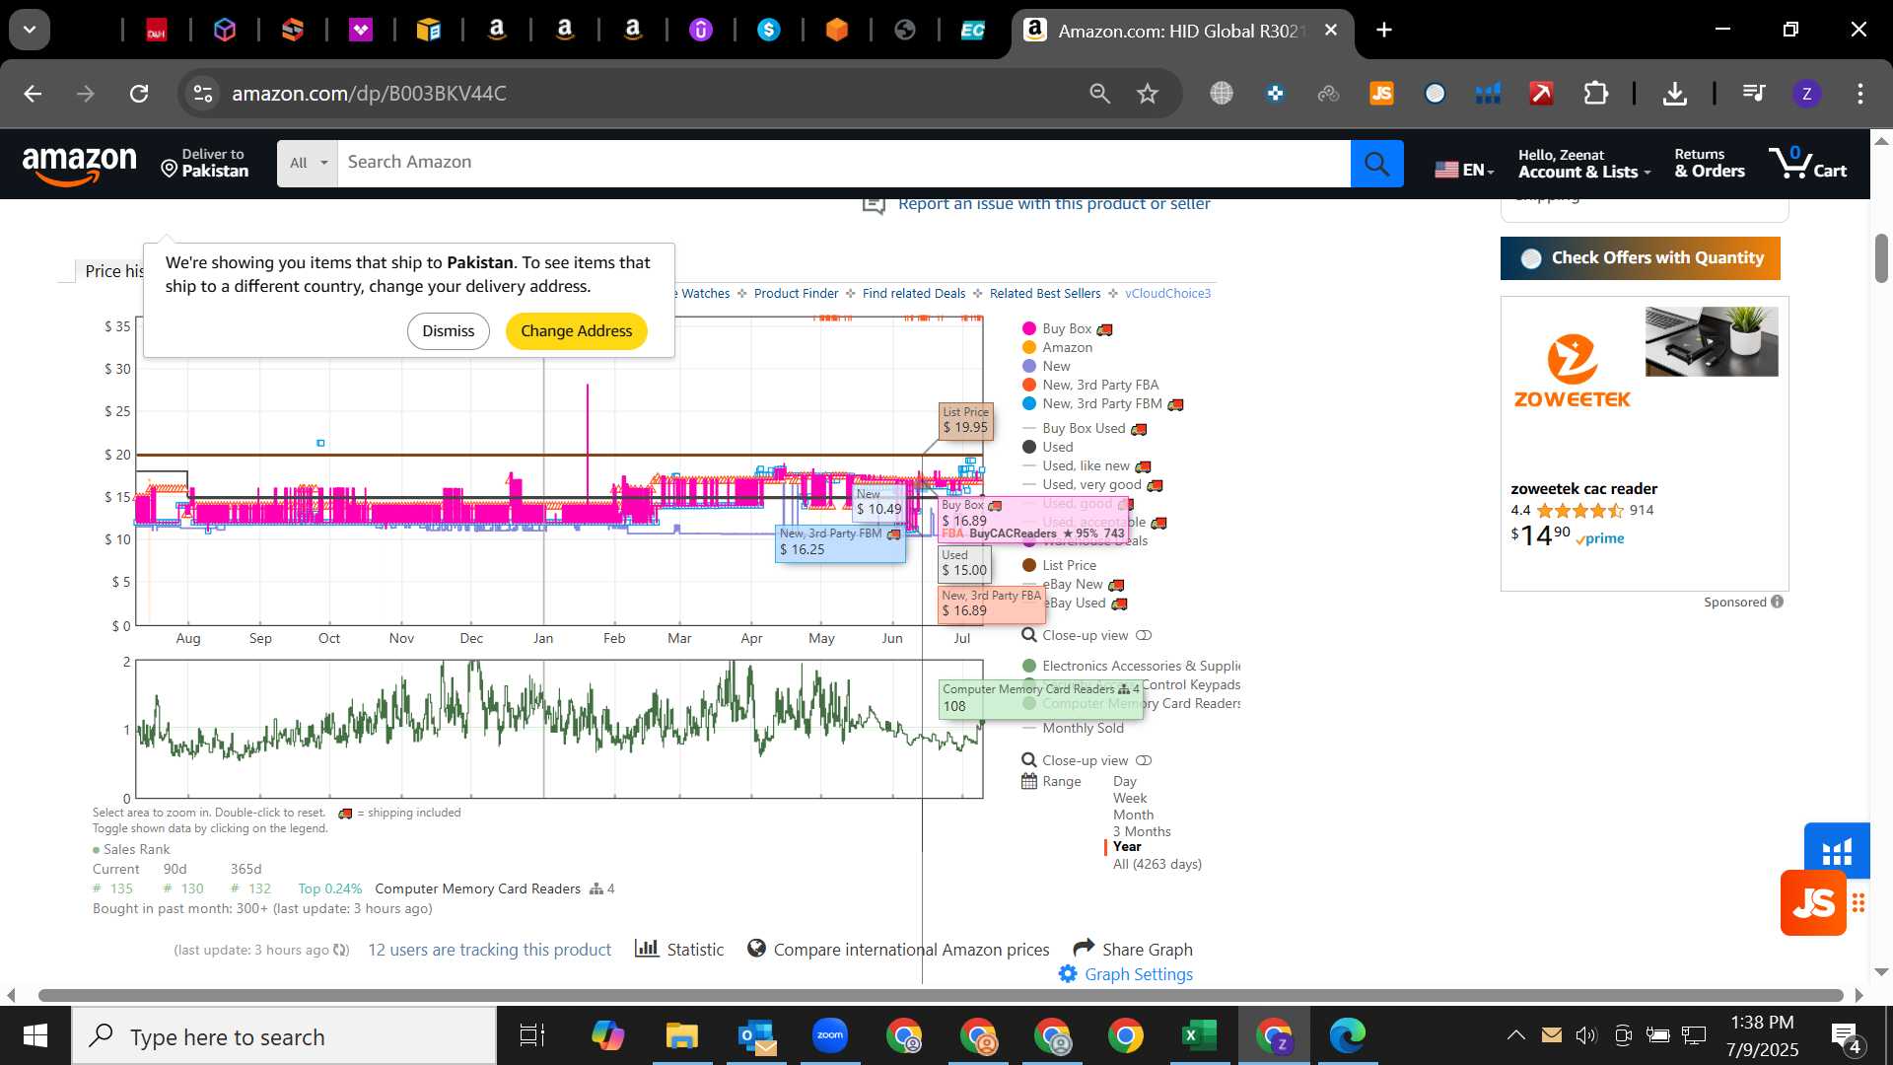Open Related Best Sellers tab
Viewport: 1893px width, 1065px height.
pyautogui.click(x=1044, y=294)
